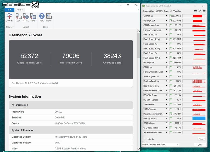
Task: Click the 6177 MB System Memory Used value
Action: [x=177, y=132]
